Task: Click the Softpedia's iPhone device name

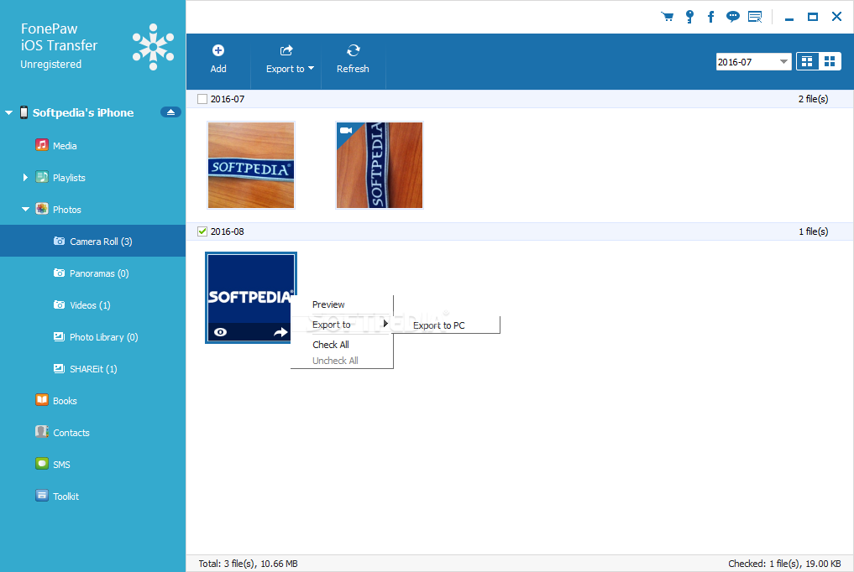Action: pyautogui.click(x=83, y=112)
